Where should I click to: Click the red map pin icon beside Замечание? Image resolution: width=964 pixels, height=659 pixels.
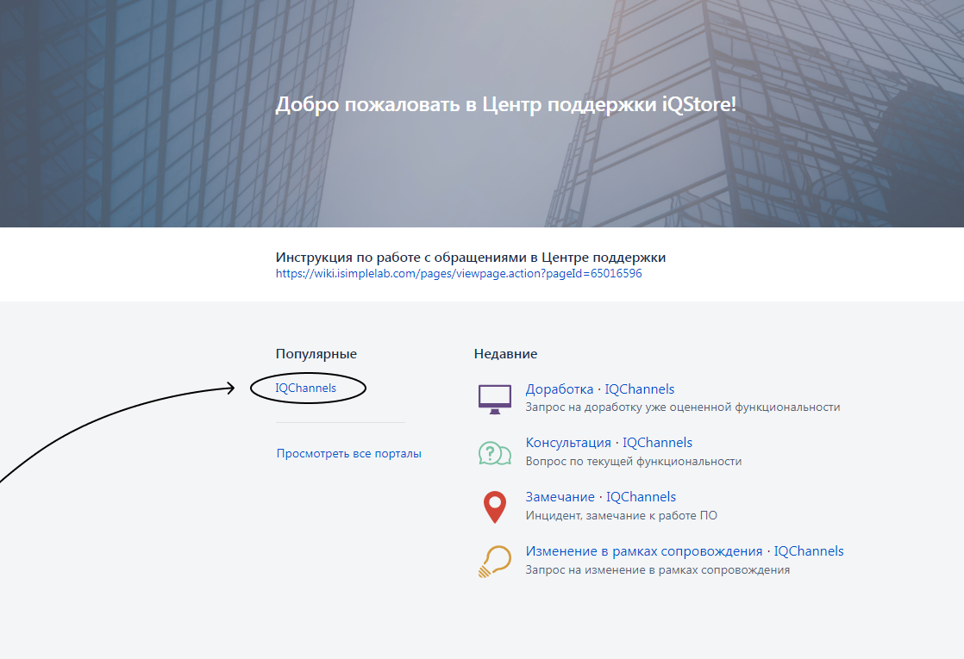pyautogui.click(x=495, y=507)
